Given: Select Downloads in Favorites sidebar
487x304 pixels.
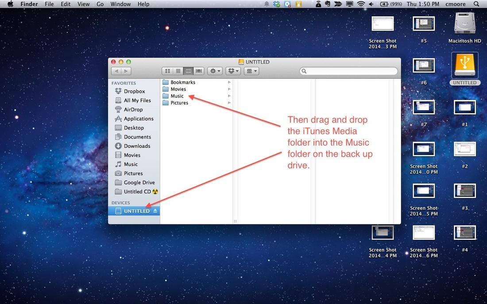Looking at the screenshot, I should click(x=137, y=146).
